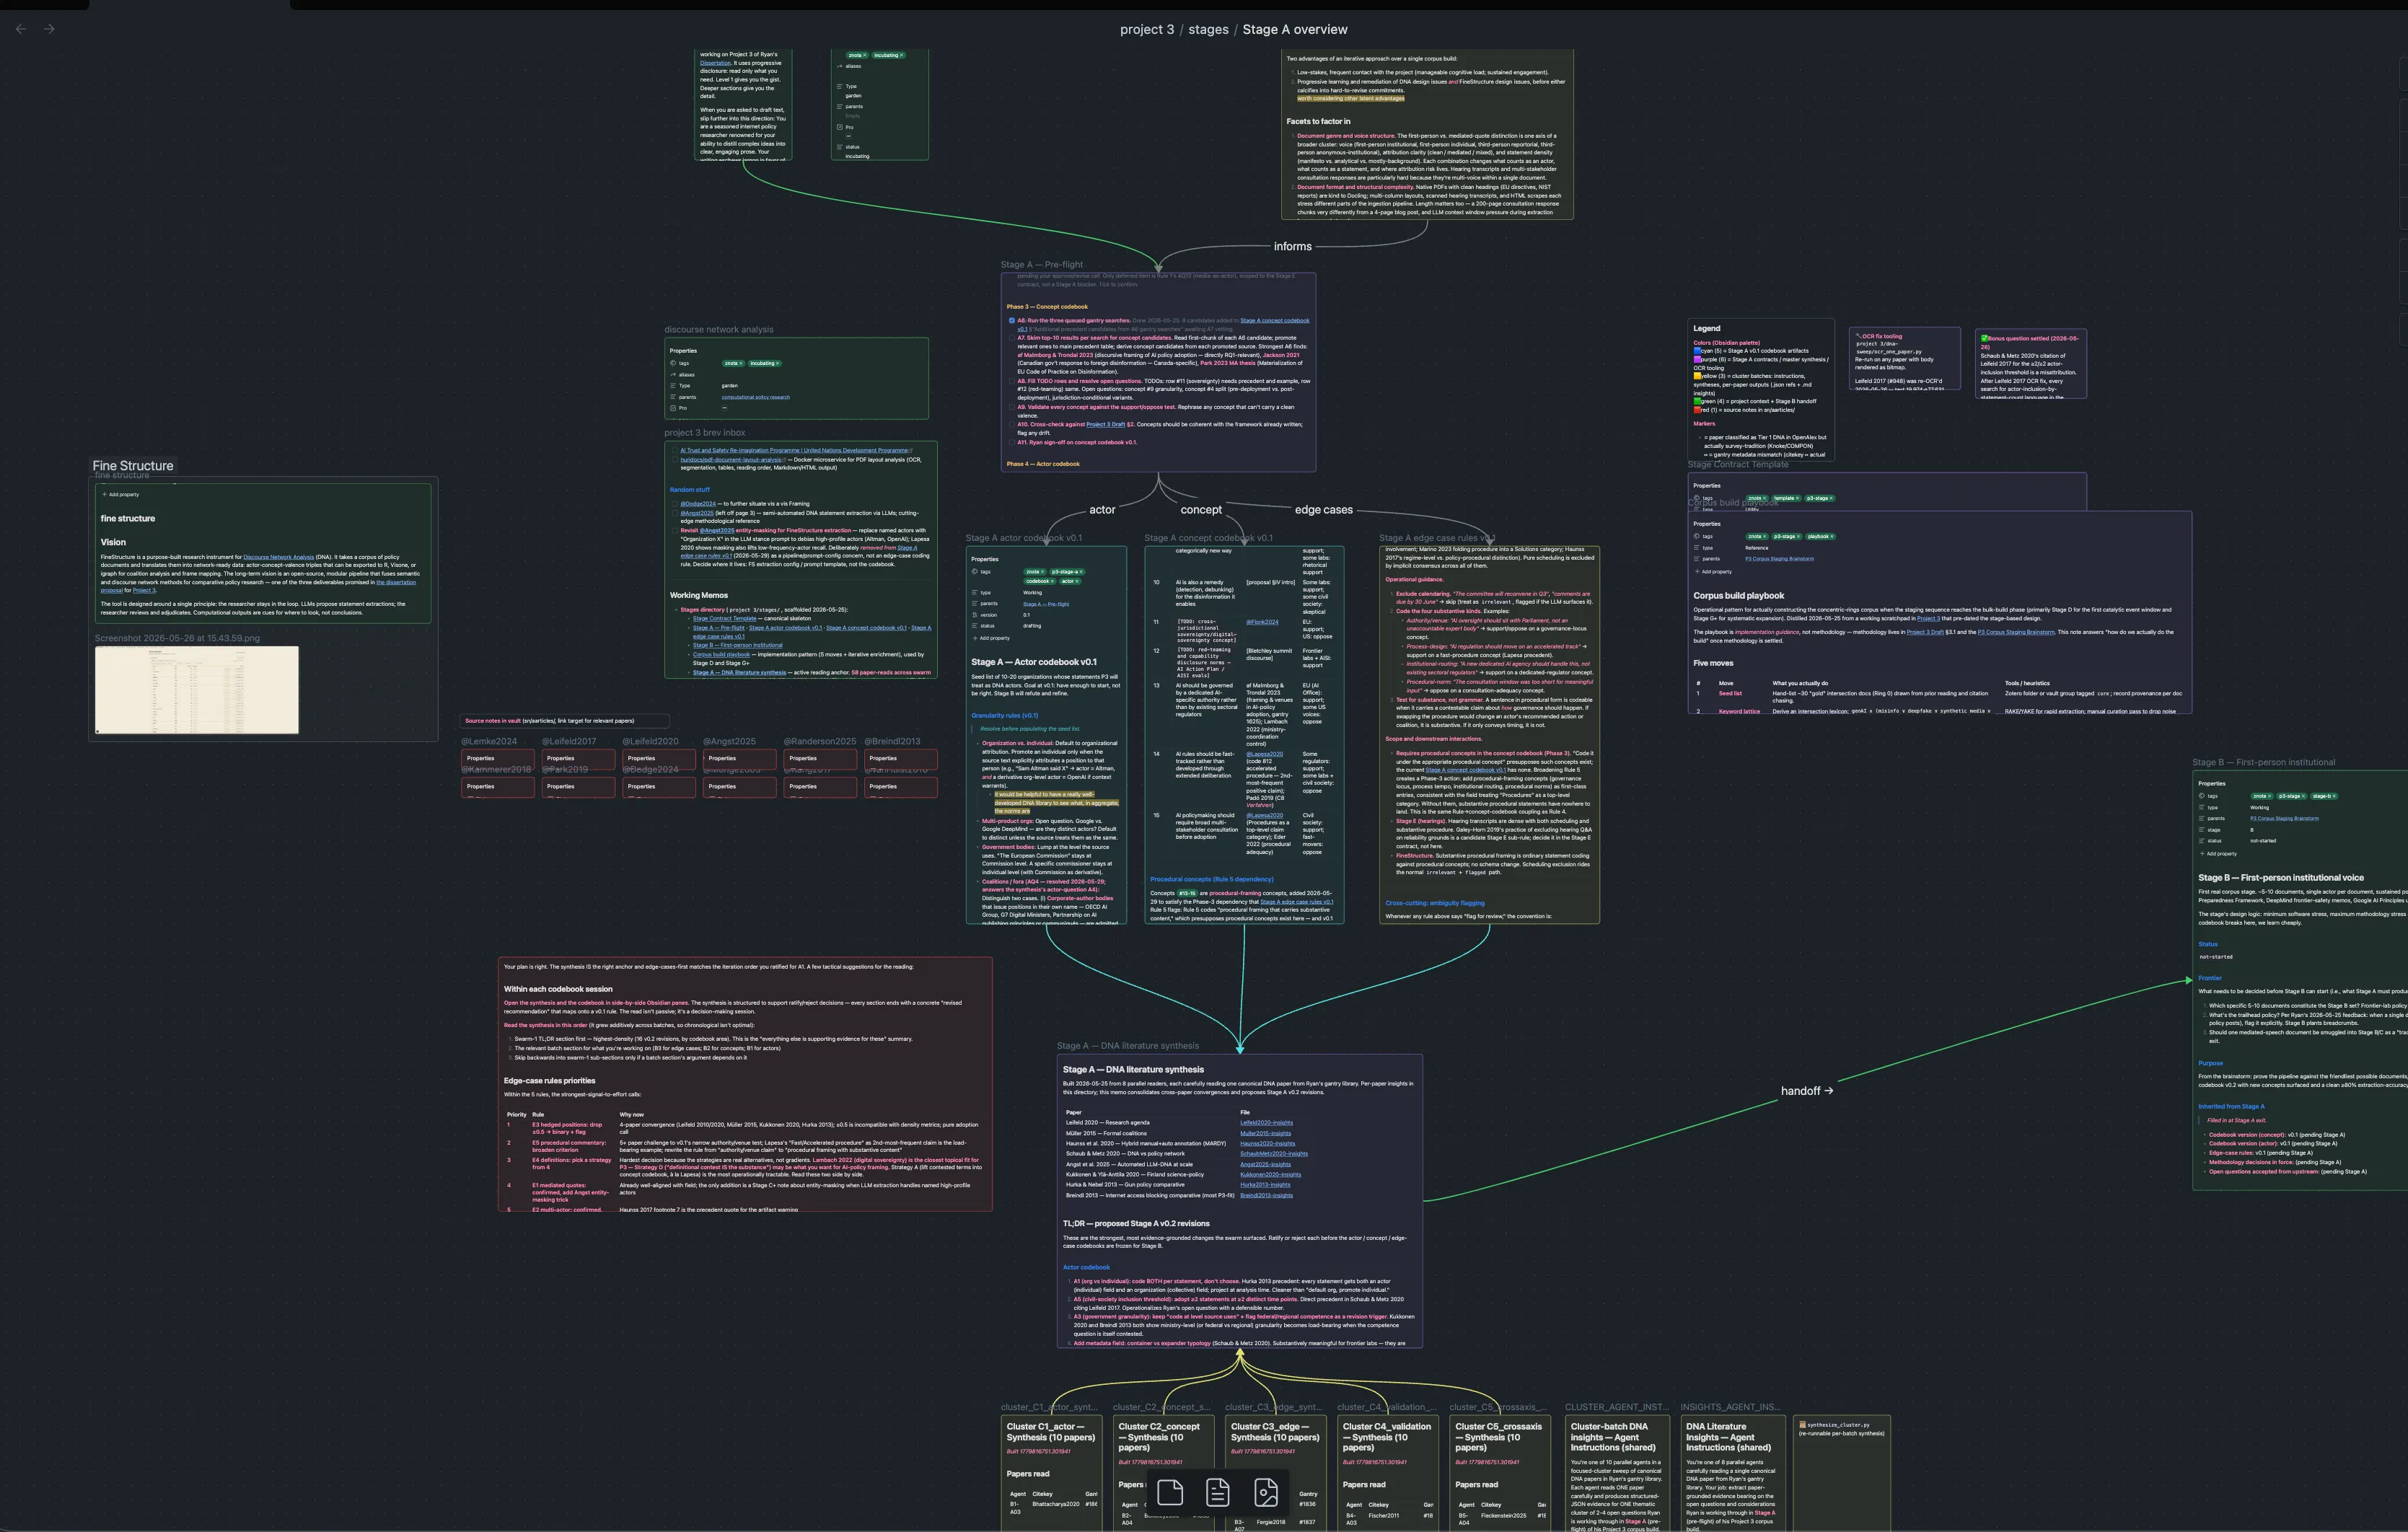The width and height of the screenshot is (2408, 1532).
Task: Check the A10 Cross-check against Project 3 Draft task
Action: 1012,424
